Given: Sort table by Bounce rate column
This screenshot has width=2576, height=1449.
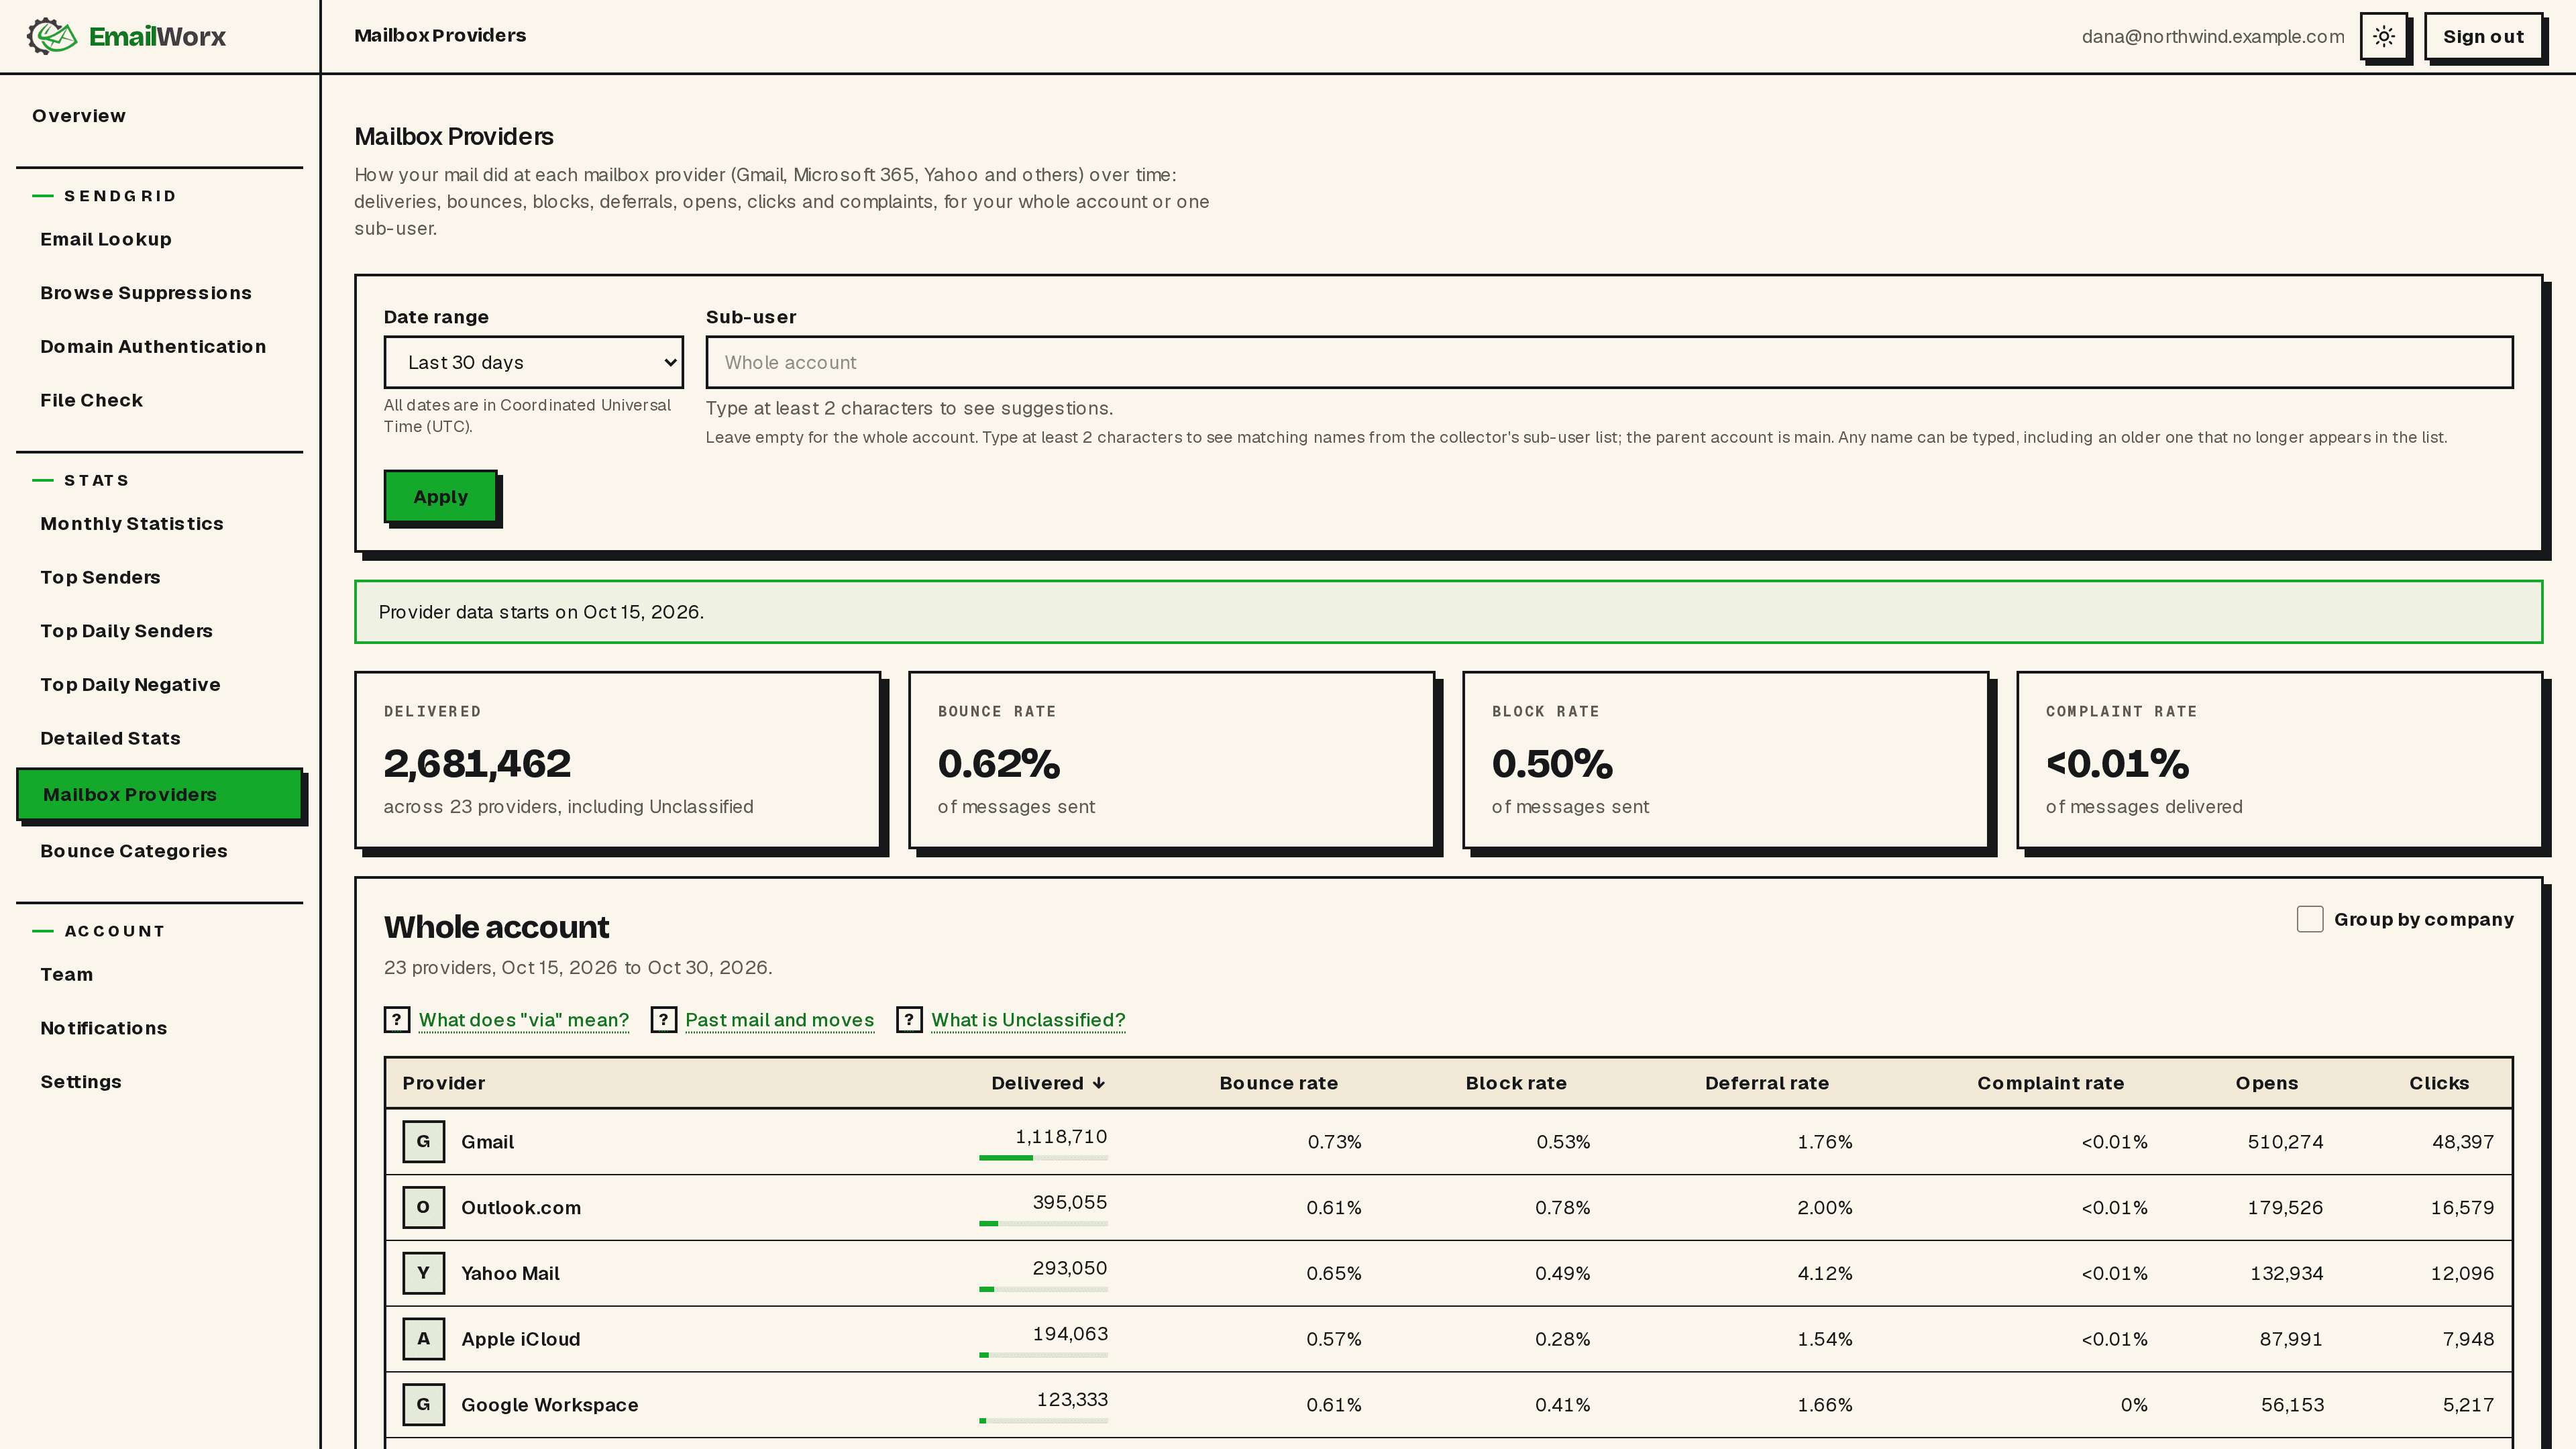Looking at the screenshot, I should tap(1278, 1083).
